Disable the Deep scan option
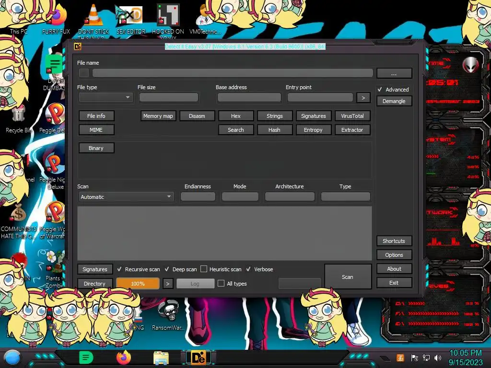Viewport: 491px width, 368px height. click(167, 269)
